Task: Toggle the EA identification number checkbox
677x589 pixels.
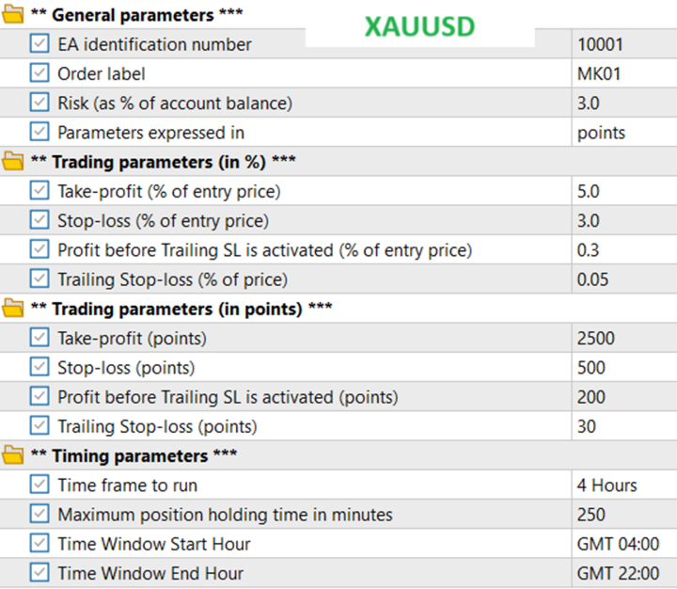Action: click(39, 44)
